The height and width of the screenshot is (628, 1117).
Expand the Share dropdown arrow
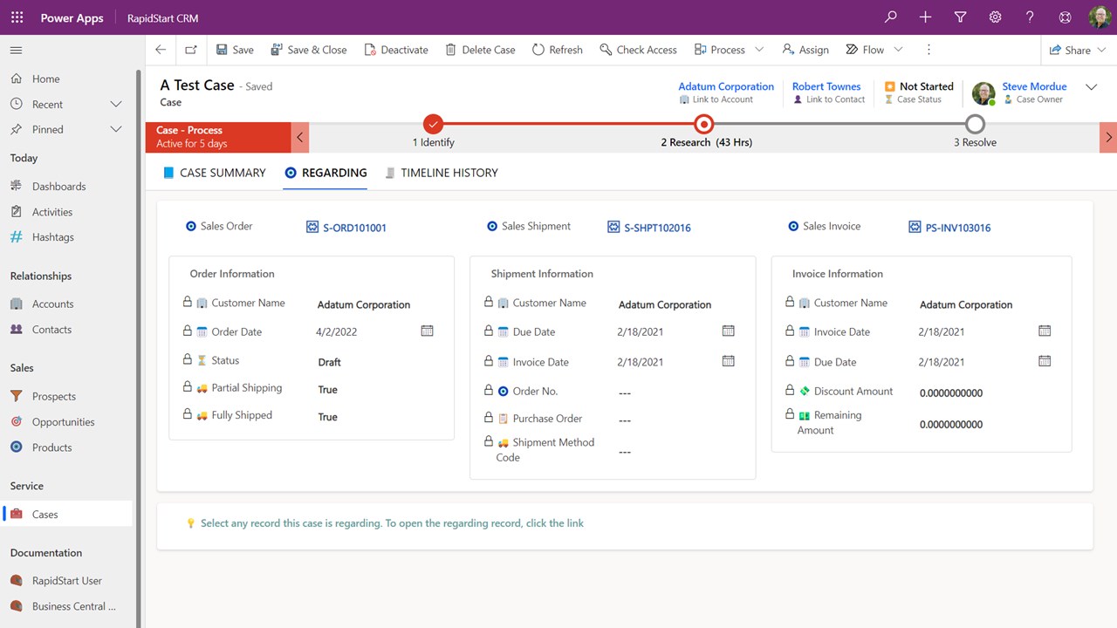click(1101, 50)
